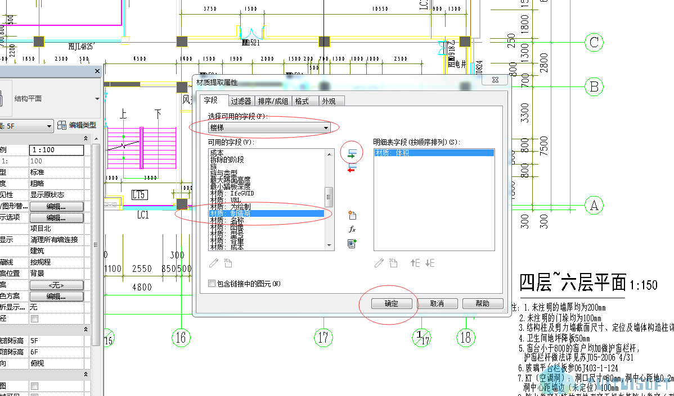Click the pencil icon under the available fields list

point(214,263)
